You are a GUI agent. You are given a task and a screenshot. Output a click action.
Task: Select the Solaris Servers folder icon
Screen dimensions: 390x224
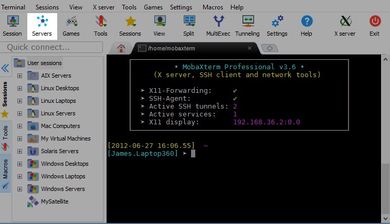[33, 151]
